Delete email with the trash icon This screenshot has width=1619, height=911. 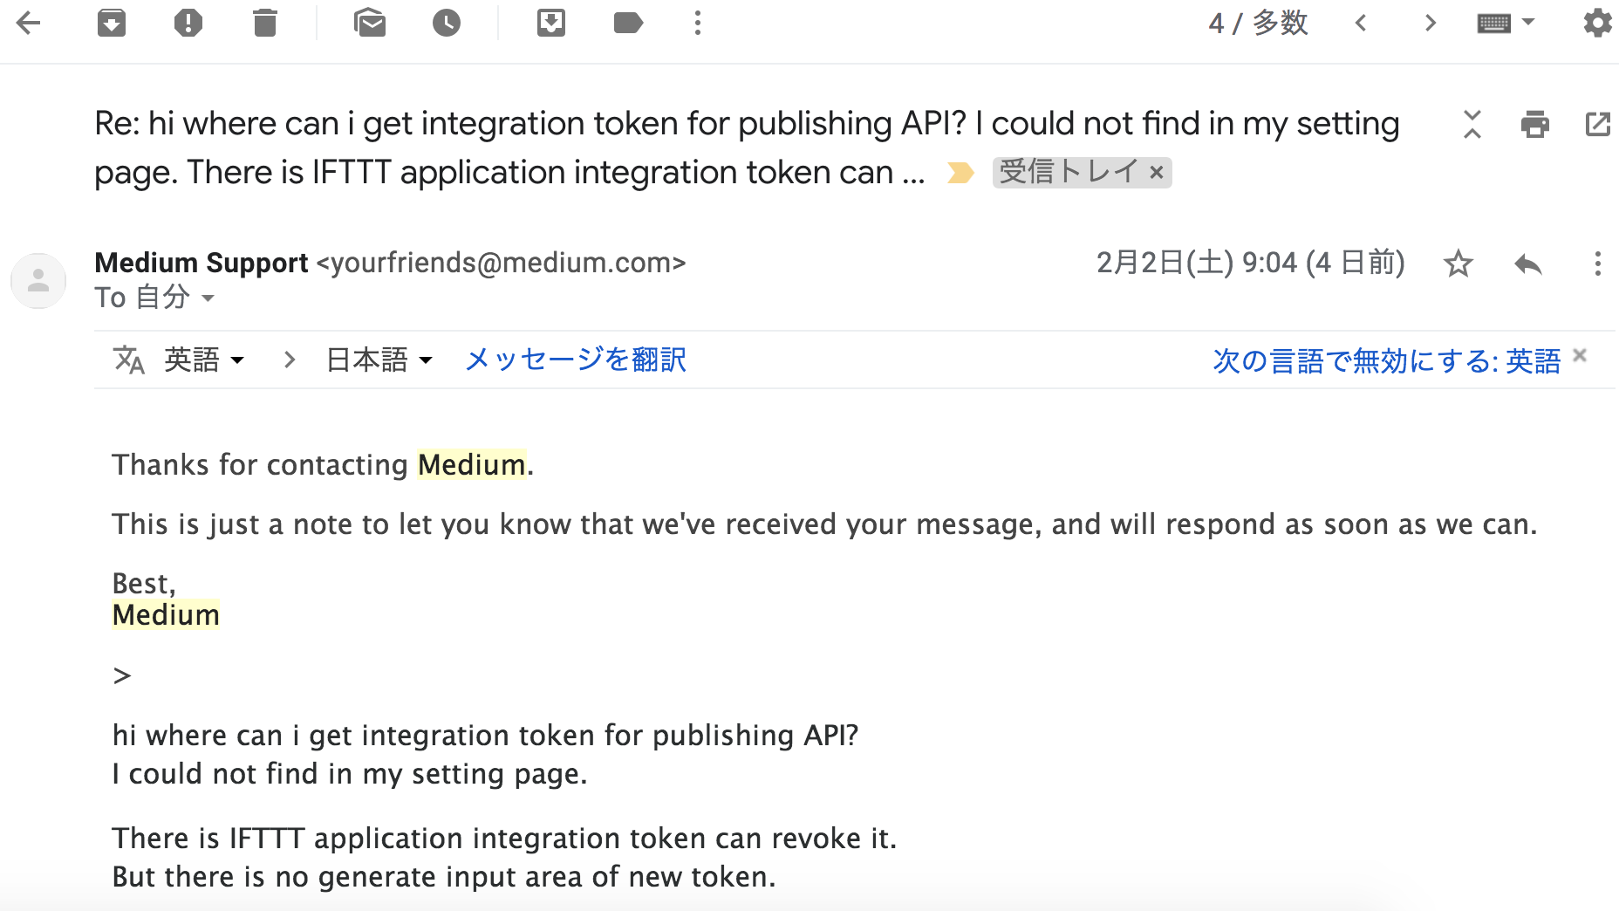[x=265, y=23]
